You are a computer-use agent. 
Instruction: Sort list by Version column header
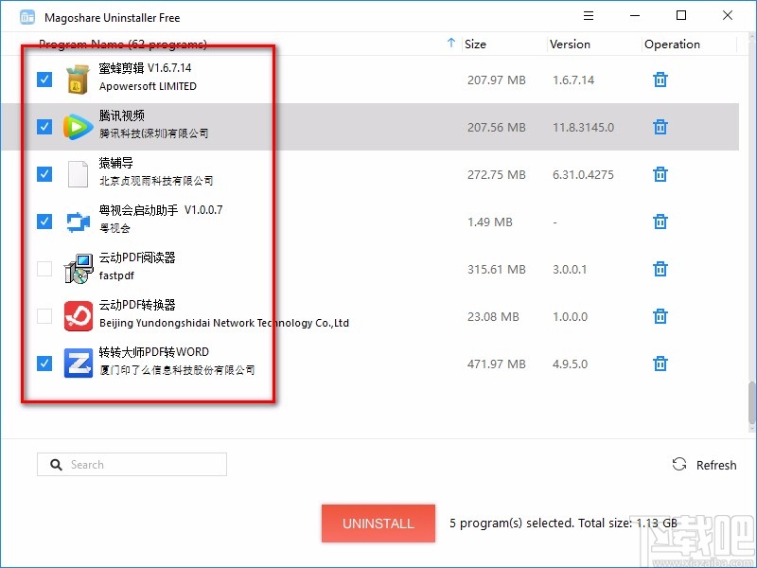570,44
